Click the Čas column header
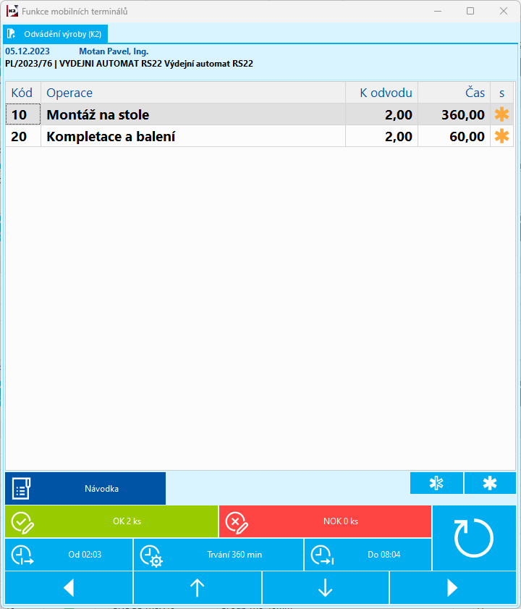Screen dimensions: 521x609 (x=454, y=93)
